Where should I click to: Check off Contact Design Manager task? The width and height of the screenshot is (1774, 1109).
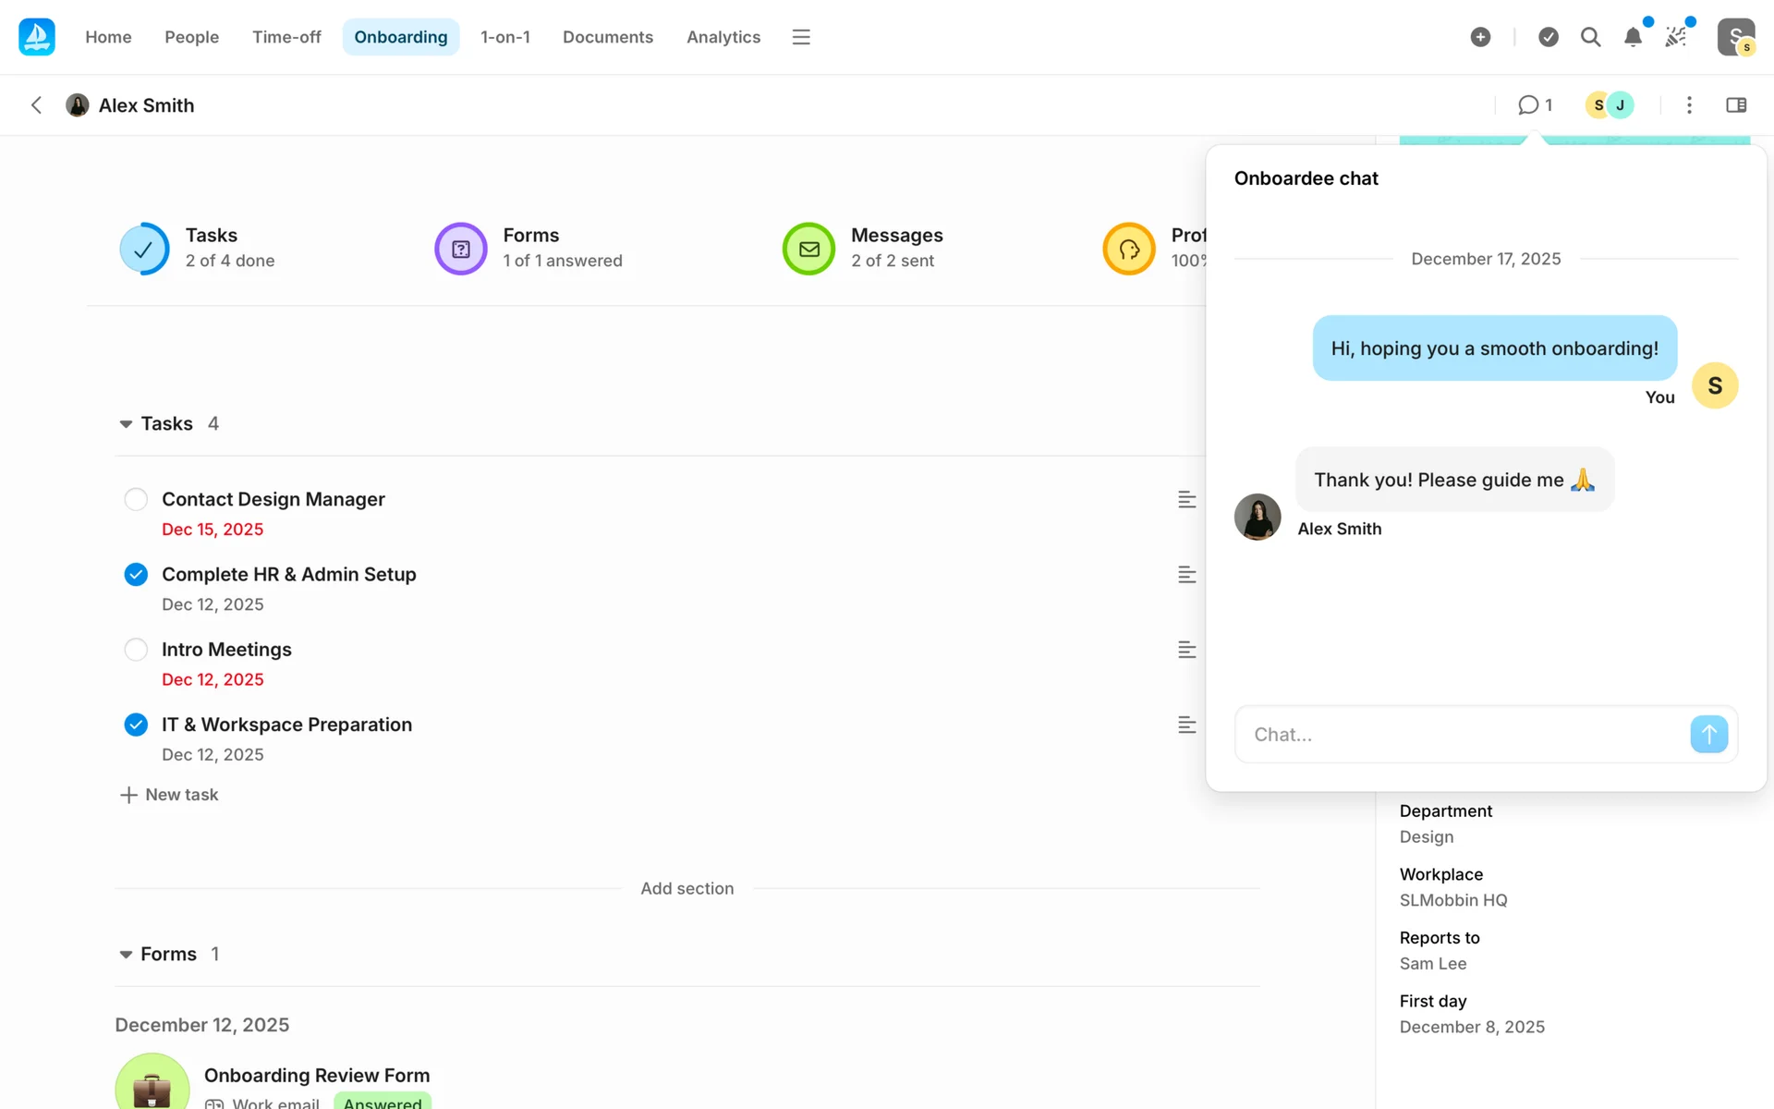click(x=136, y=499)
